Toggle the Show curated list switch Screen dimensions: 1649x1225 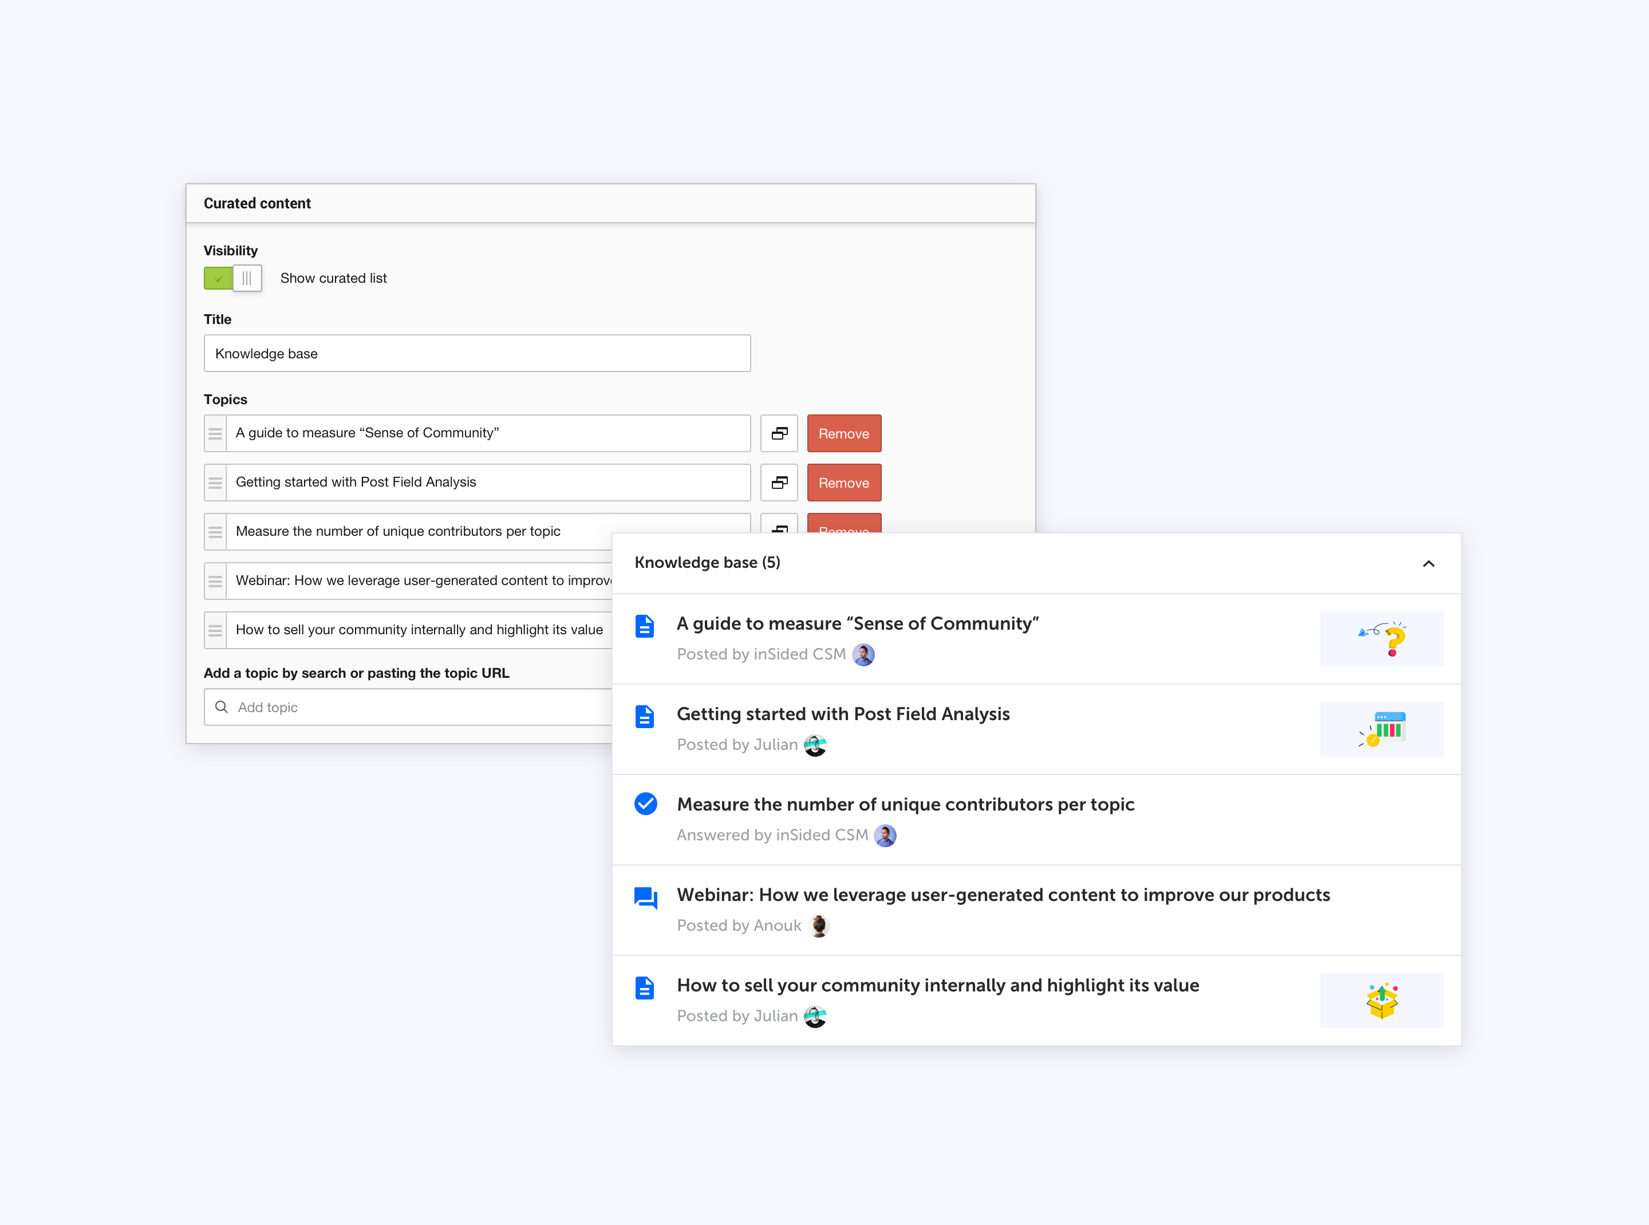233,279
